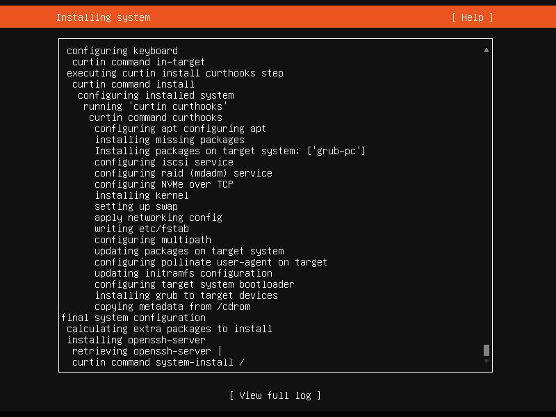Open the full installation log
Image resolution: width=556 pixels, height=417 pixels.
tap(276, 395)
